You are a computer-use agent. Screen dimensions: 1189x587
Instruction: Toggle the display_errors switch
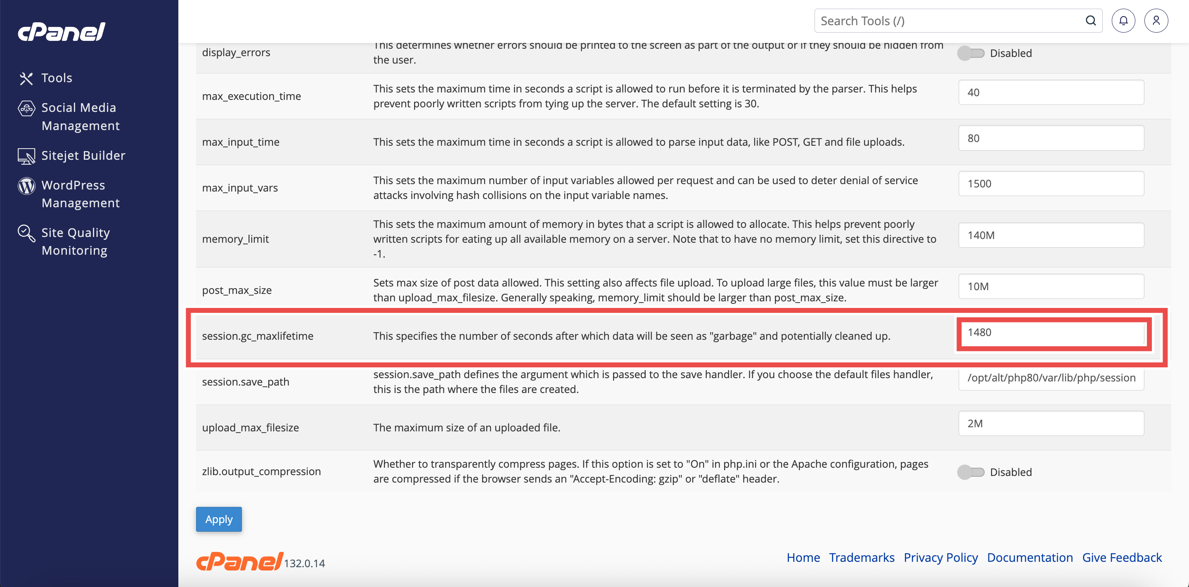971,54
